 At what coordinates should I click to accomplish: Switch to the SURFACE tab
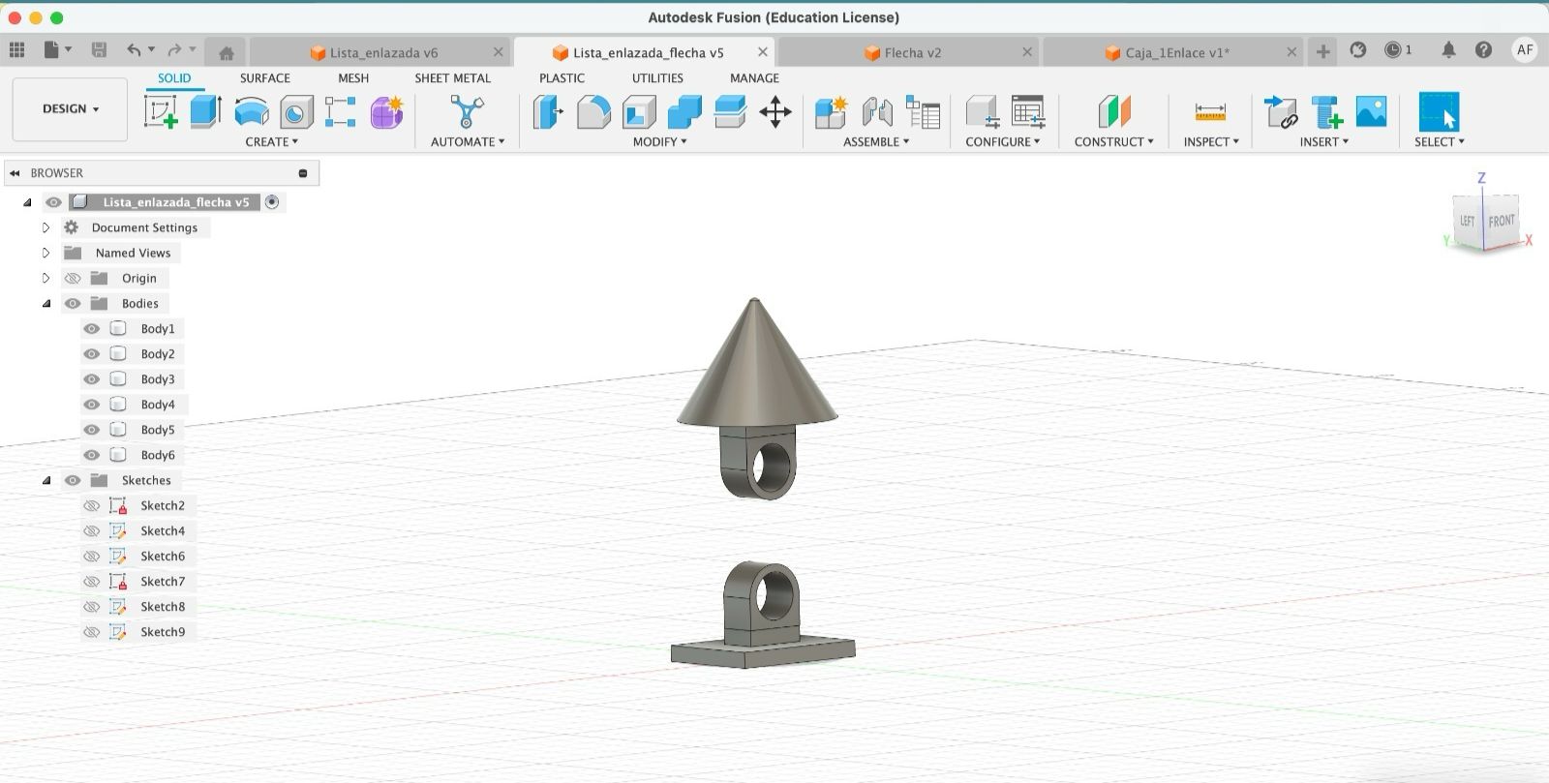point(264,78)
